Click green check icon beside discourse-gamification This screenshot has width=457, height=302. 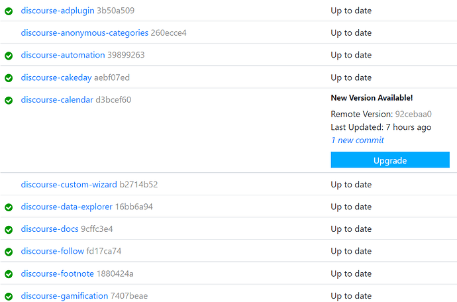pos(9,297)
